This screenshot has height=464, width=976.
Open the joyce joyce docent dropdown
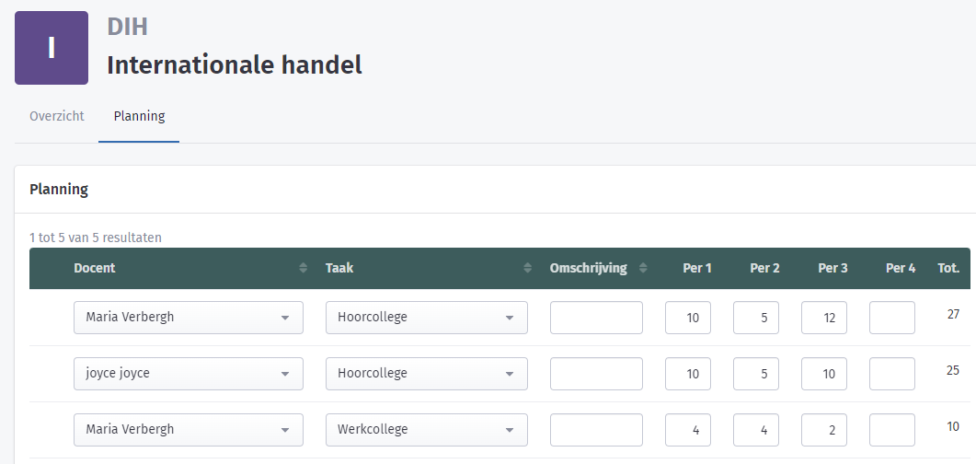click(189, 374)
